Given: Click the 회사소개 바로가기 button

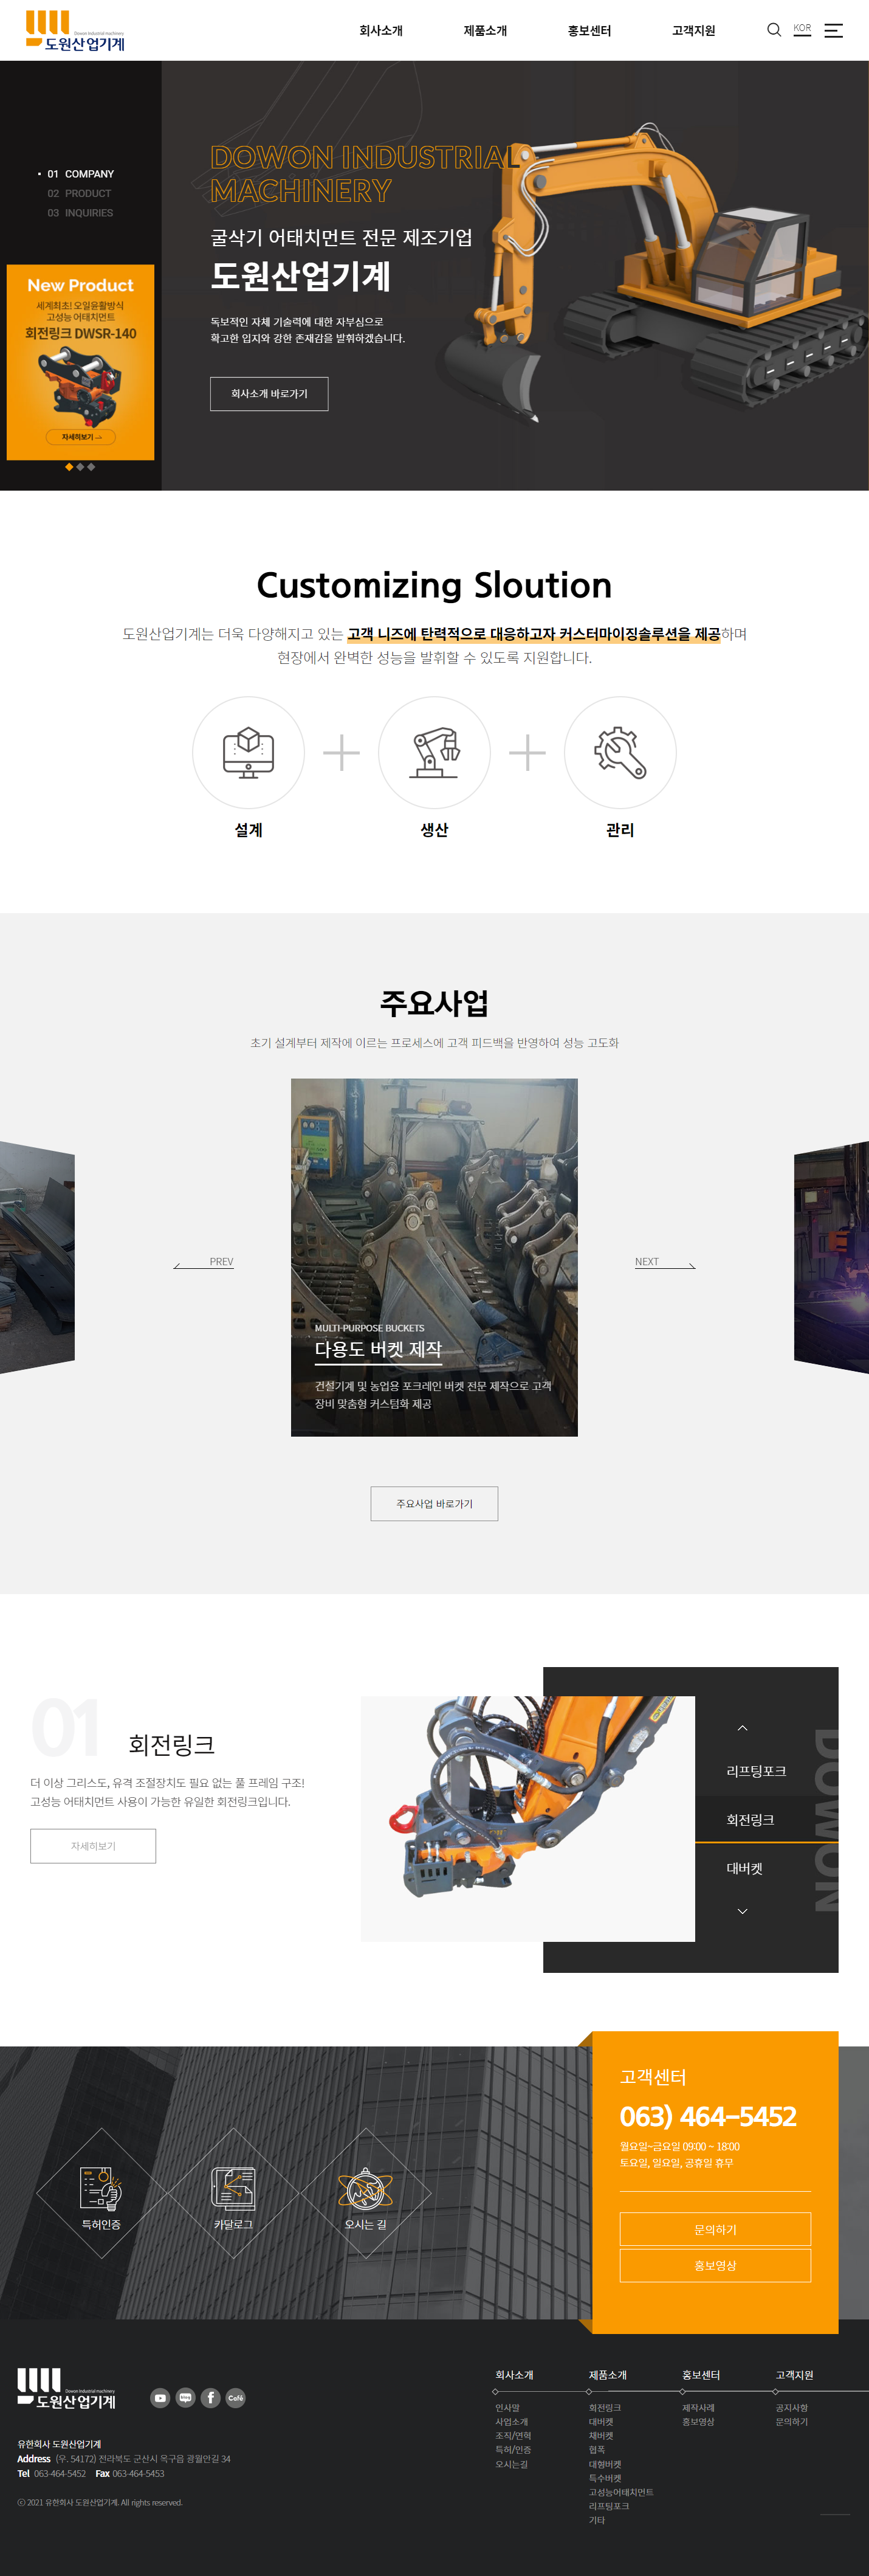Looking at the screenshot, I should 269,394.
